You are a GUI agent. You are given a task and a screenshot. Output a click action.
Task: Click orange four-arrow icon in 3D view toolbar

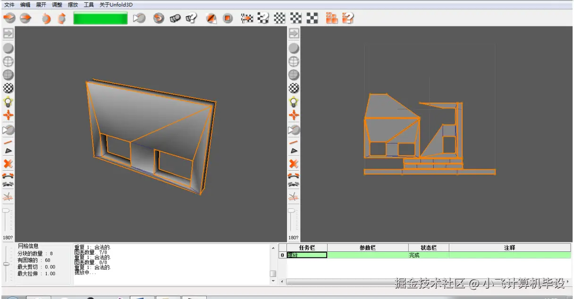pos(8,115)
